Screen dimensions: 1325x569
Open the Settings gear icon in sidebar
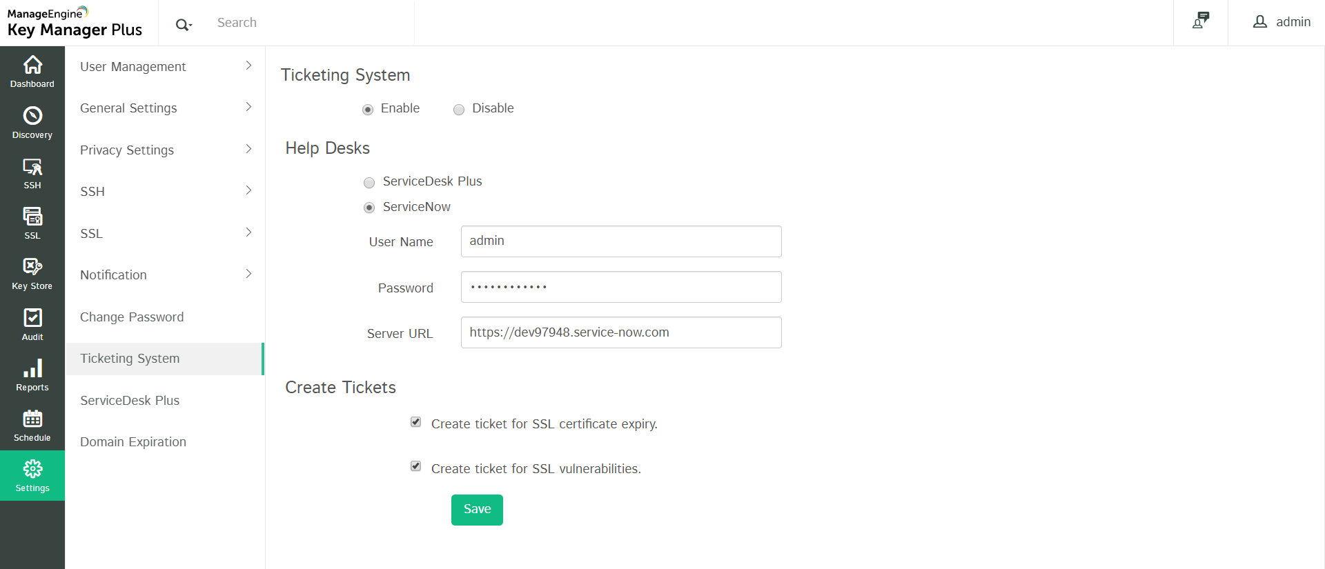[x=32, y=475]
